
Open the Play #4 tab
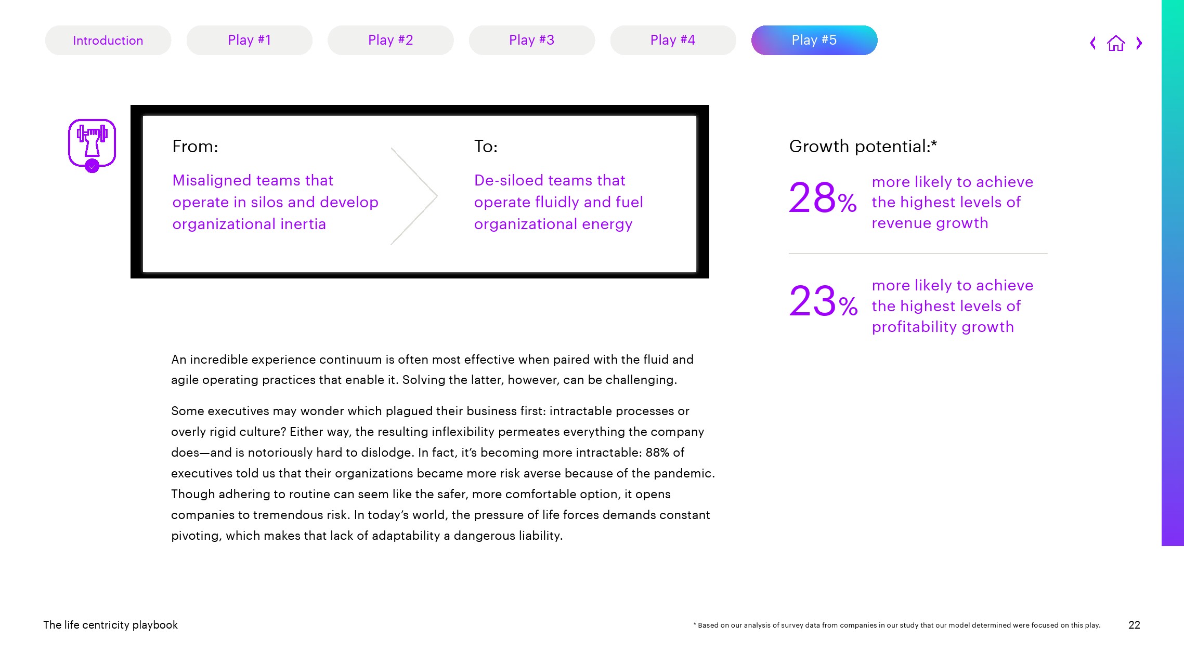coord(673,41)
